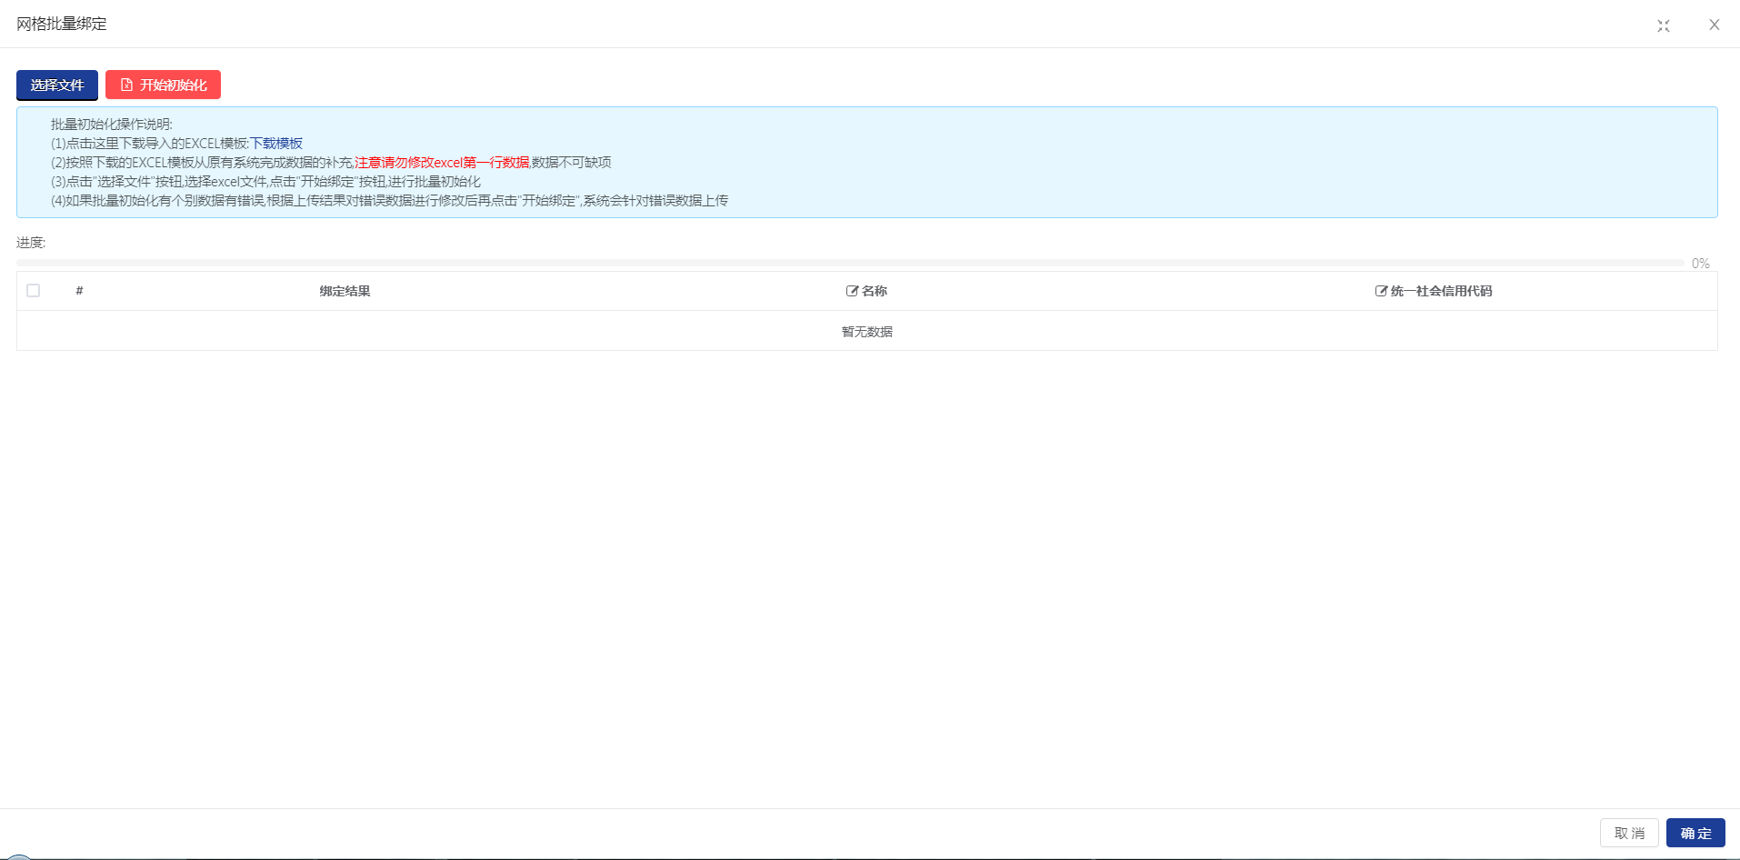This screenshot has height=860, width=1740.
Task: Click instruction step (4) about error data
Action: click(x=389, y=201)
